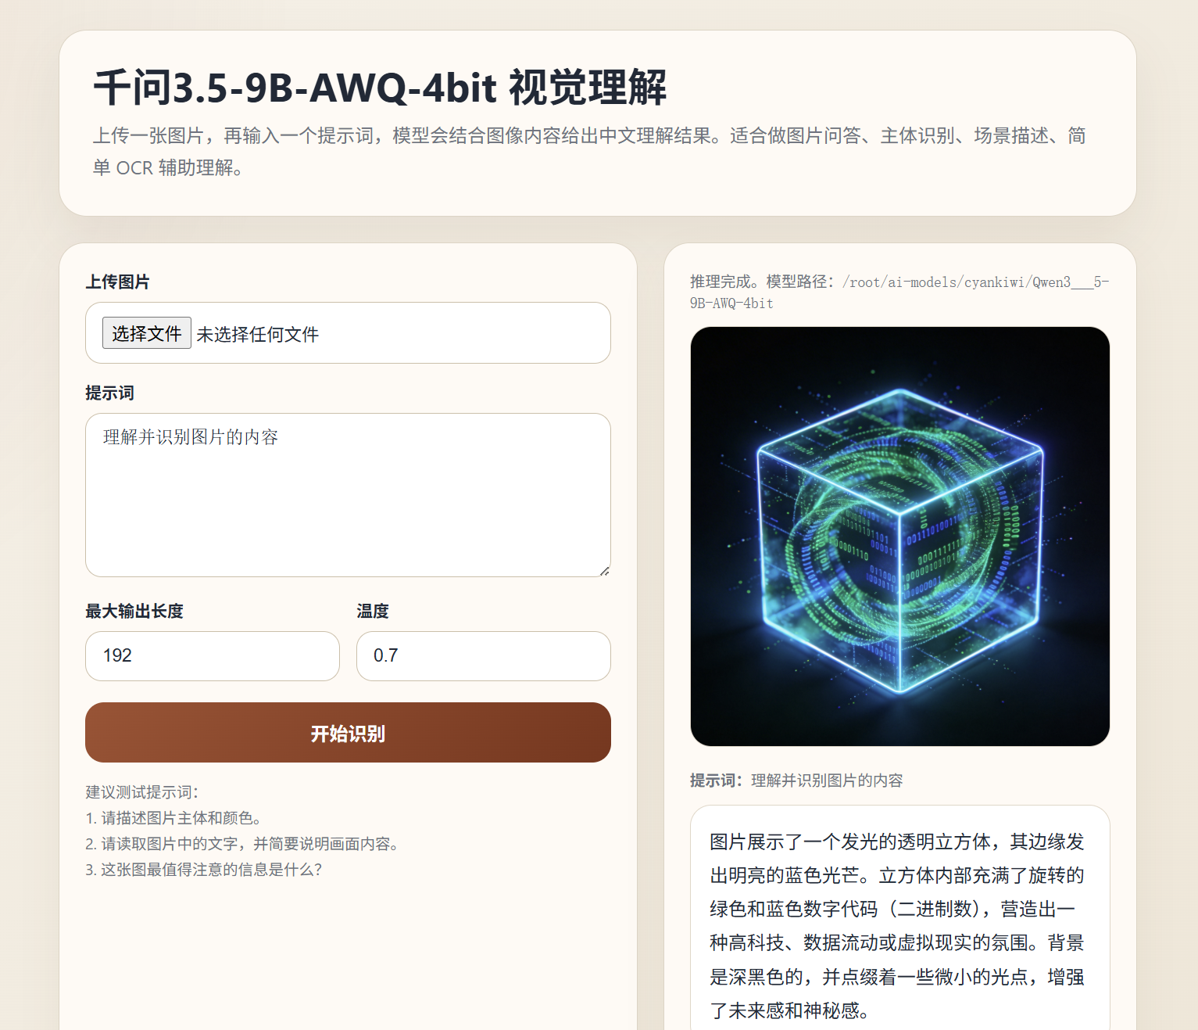Viewport: 1198px width, 1030px height.
Task: Click the 未选择任何文件 file status text
Action: coord(258,335)
